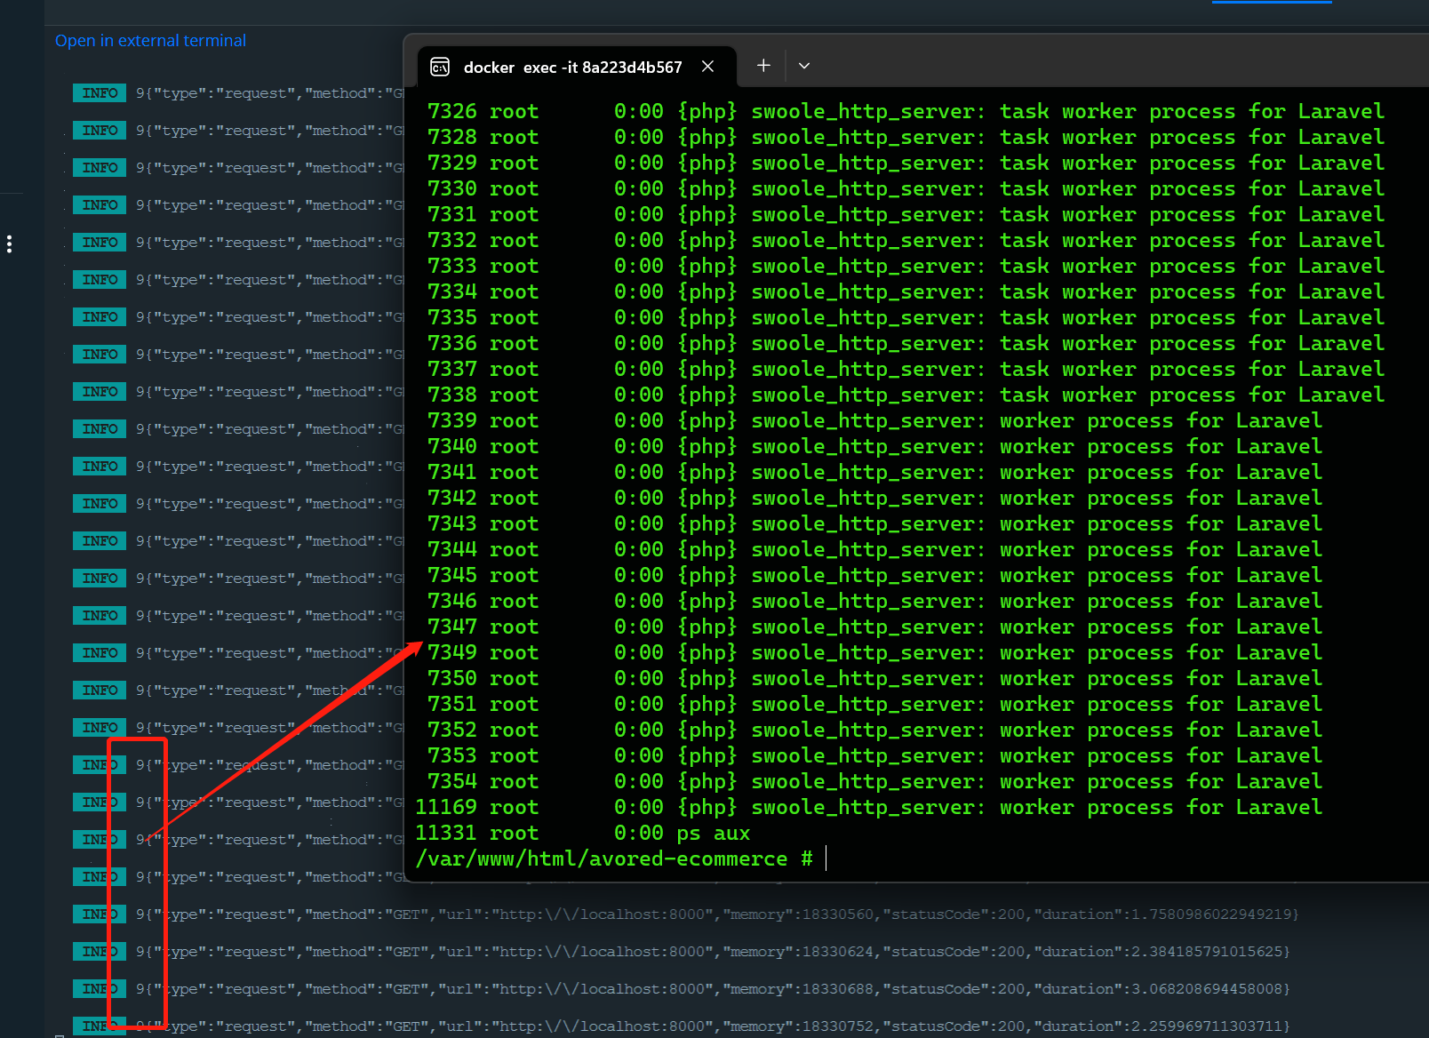
Task: Click the INFO badge inside the red rectangle
Action: (x=98, y=876)
